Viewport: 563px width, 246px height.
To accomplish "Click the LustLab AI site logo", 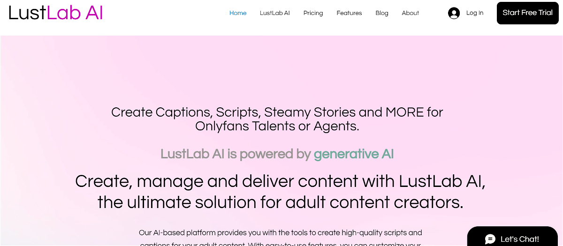I will coord(56,13).
